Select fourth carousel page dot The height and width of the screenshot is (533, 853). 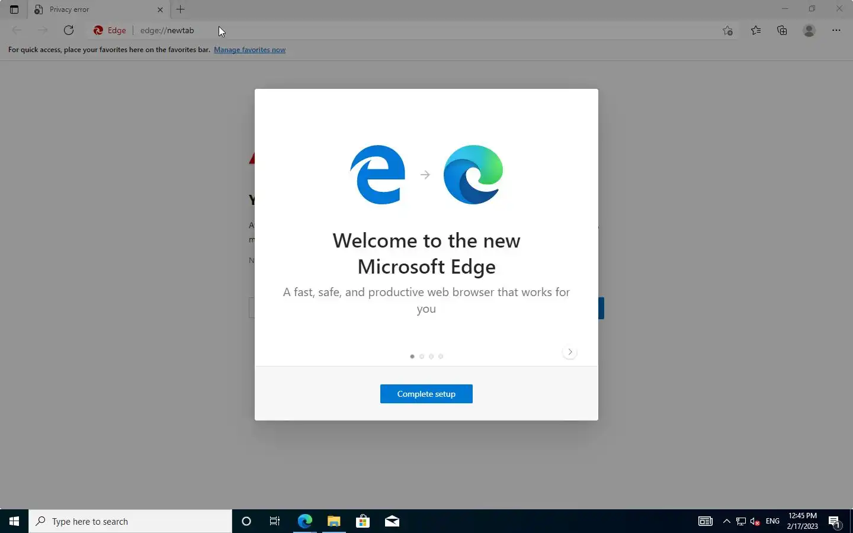(x=441, y=357)
